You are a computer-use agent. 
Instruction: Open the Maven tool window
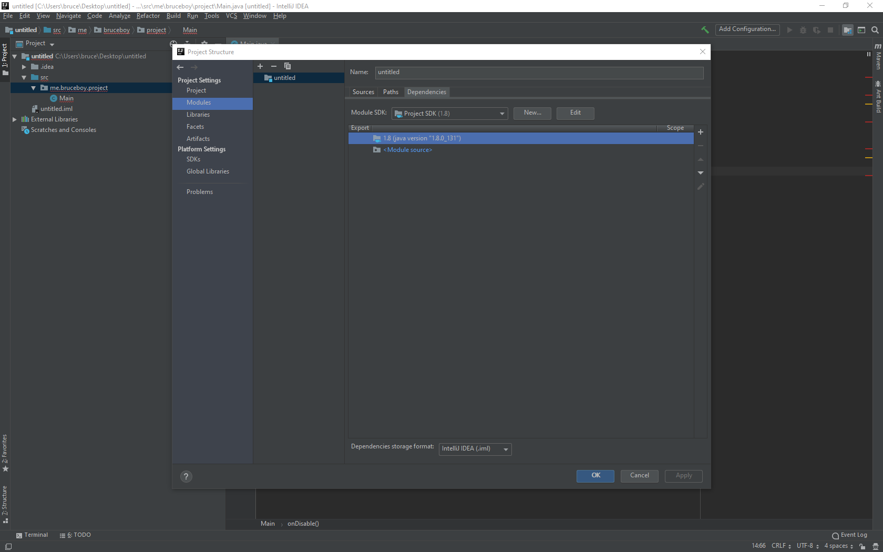878,57
